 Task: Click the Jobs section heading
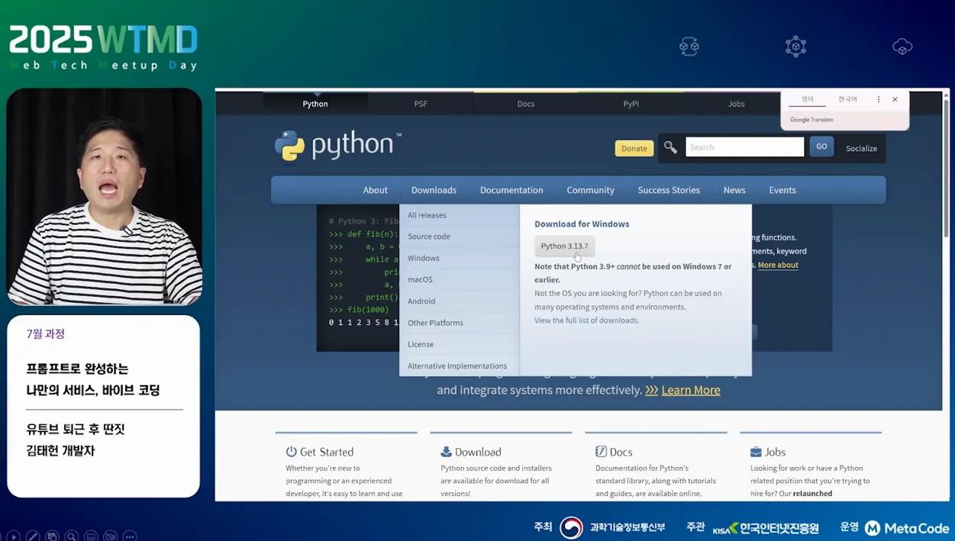coord(775,452)
